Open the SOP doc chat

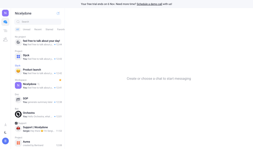click(38, 100)
